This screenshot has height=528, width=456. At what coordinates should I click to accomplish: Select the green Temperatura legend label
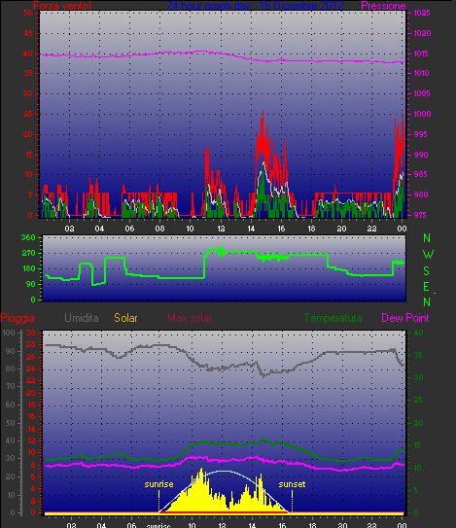click(x=333, y=318)
